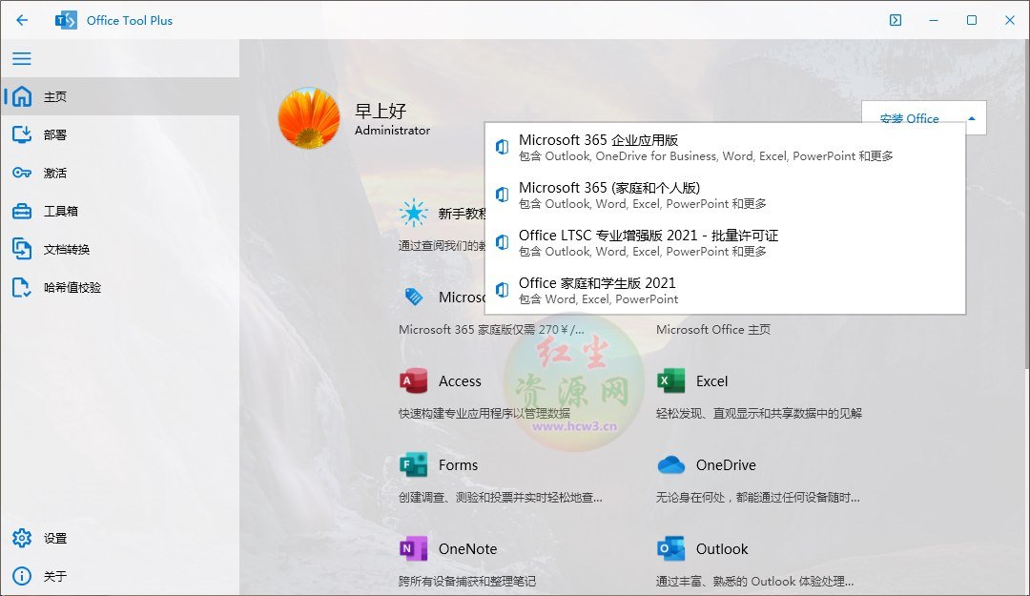Click the OneNote app icon

413,548
